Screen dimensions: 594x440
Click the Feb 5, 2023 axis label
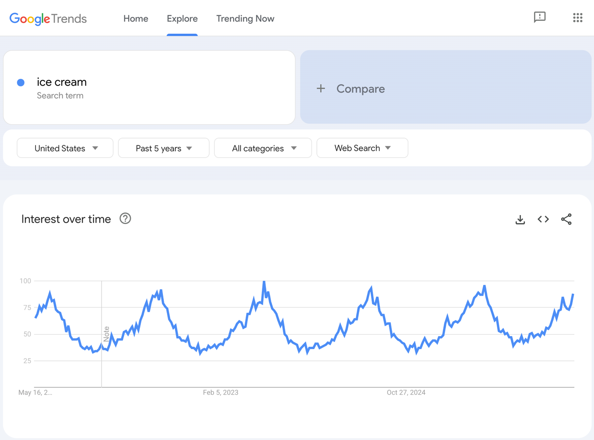(x=220, y=392)
